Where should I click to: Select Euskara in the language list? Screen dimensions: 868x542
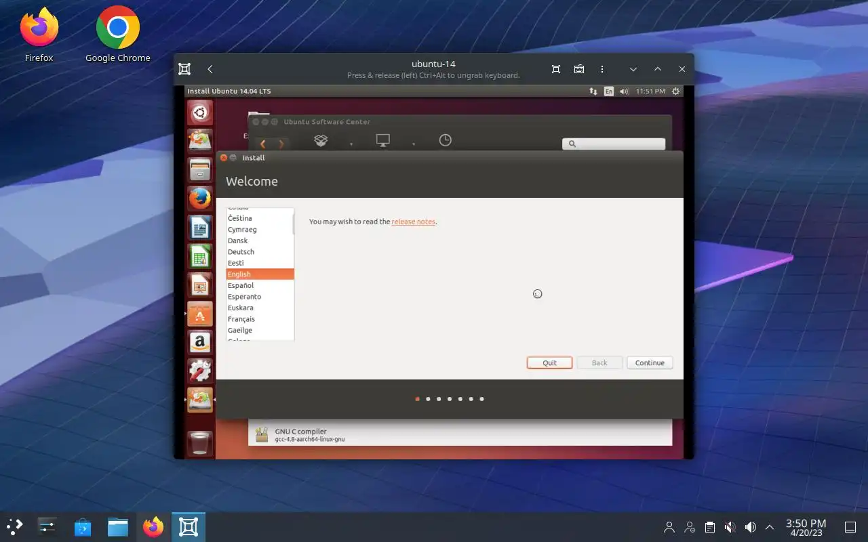pyautogui.click(x=259, y=308)
